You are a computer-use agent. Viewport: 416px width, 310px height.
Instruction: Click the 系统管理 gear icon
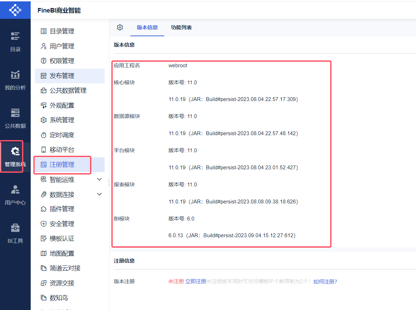pyautogui.click(x=44, y=120)
